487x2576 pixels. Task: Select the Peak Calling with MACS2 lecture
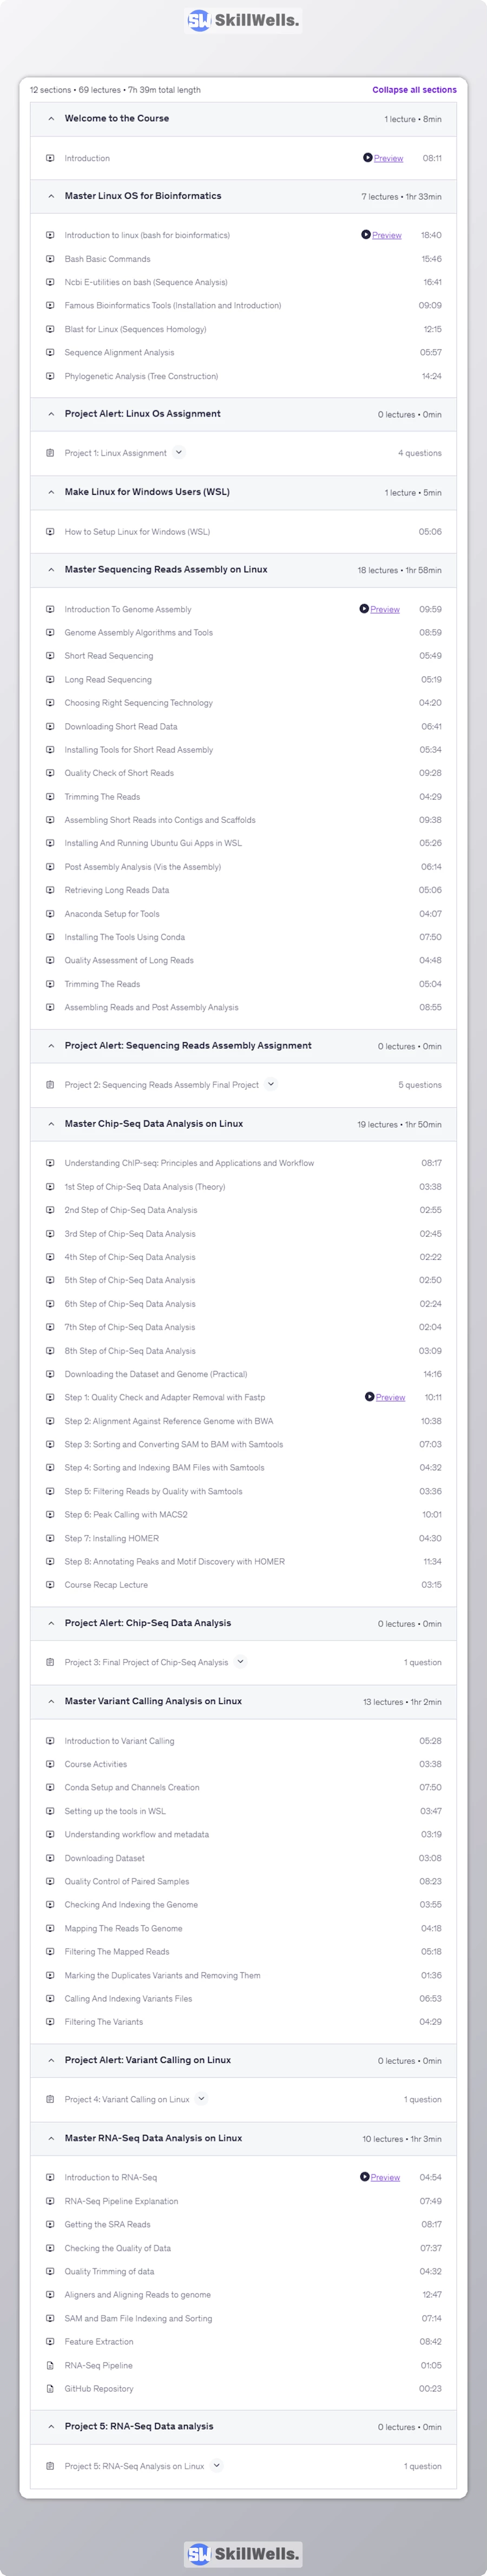126,1514
